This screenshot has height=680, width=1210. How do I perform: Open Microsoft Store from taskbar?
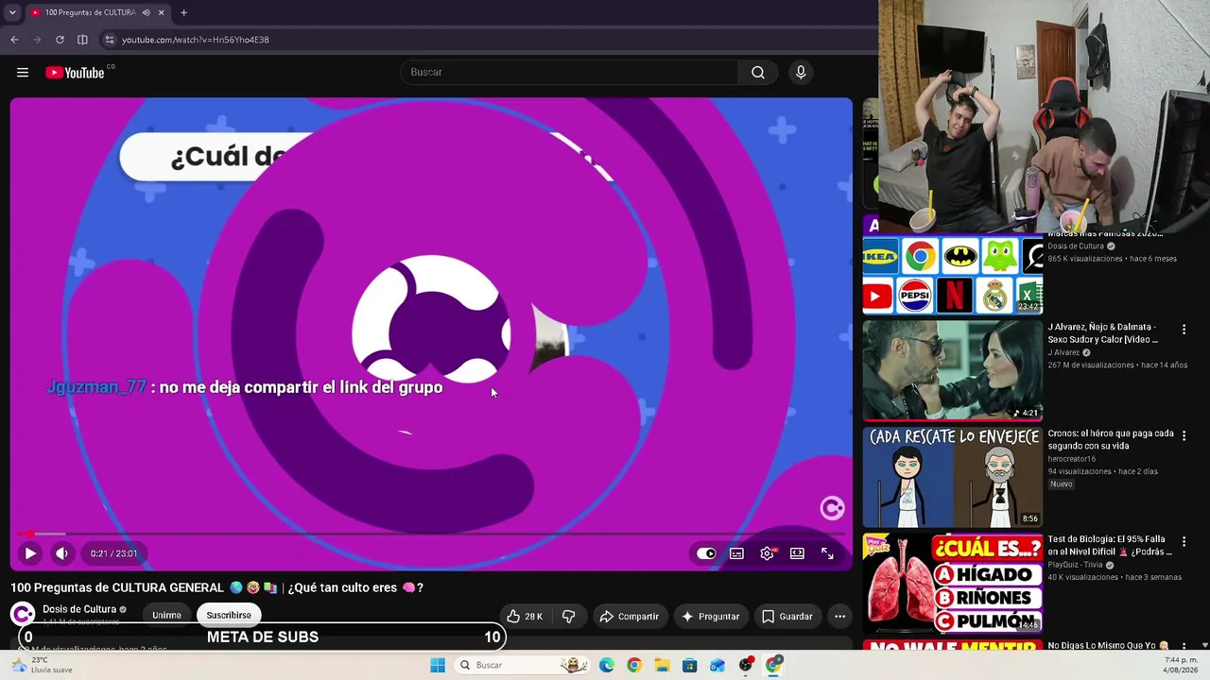[690, 665]
